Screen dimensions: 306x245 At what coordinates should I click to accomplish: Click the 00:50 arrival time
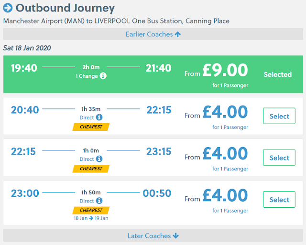click(157, 194)
